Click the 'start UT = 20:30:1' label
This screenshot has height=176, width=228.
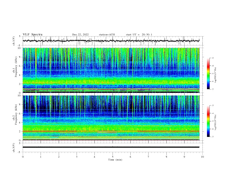pyautogui.click(x=139, y=35)
